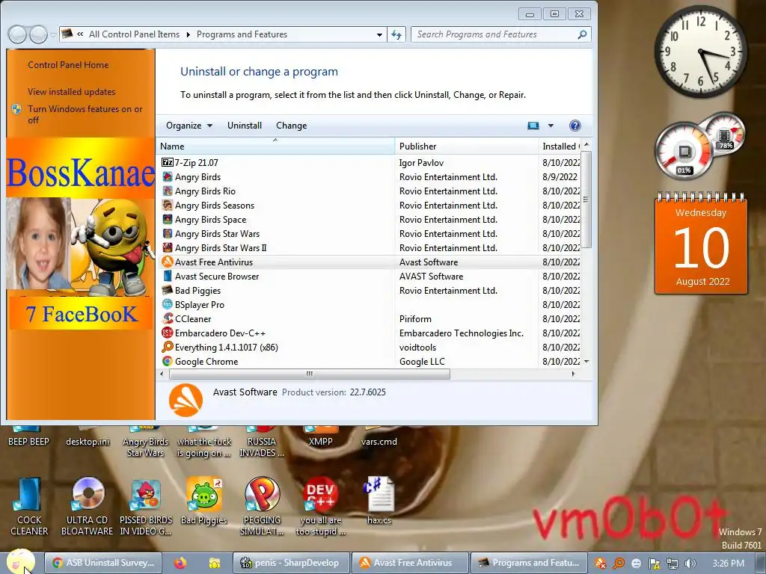Open ULTRA CD BLOATWARE desktop icon
The height and width of the screenshot is (574, 766).
[87, 507]
